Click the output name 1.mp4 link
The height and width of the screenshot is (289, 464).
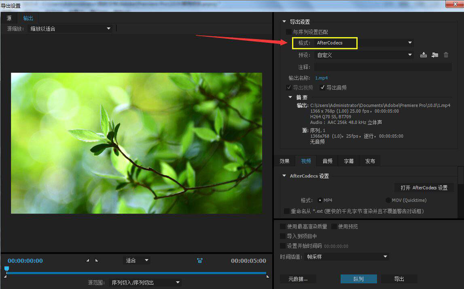[321, 78]
